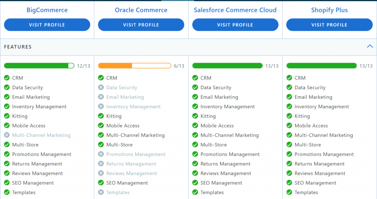Click the gray X beside Oracle Email Marketing
Screen dimensions: 377x199
pos(101,97)
